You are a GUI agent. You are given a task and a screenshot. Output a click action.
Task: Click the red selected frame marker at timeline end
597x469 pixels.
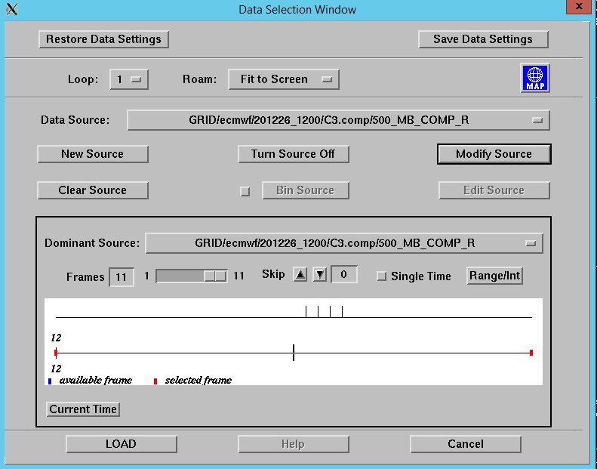531,353
